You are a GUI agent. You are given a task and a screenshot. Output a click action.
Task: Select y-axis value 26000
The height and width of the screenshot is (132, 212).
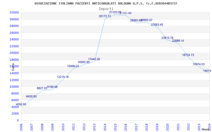[x=14, y=33]
